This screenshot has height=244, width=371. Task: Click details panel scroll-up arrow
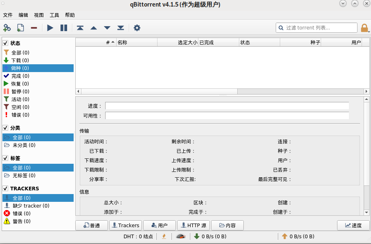(x=367, y=99)
